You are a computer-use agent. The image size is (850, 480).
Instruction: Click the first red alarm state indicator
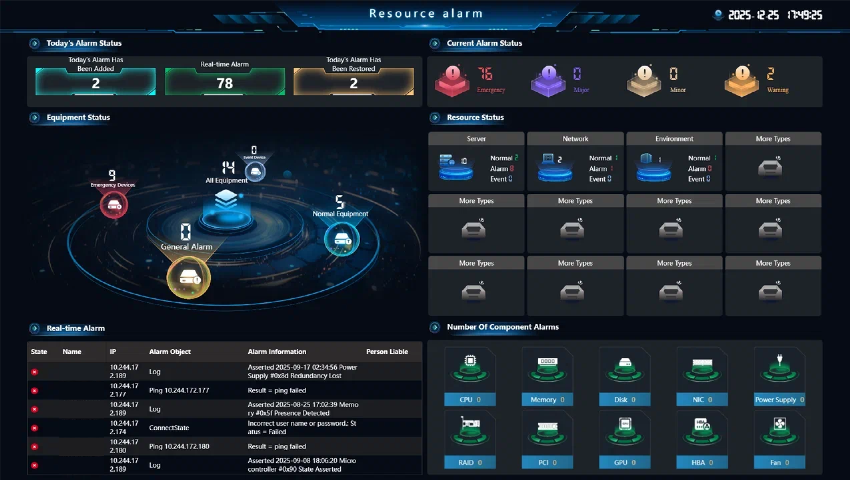(x=35, y=372)
